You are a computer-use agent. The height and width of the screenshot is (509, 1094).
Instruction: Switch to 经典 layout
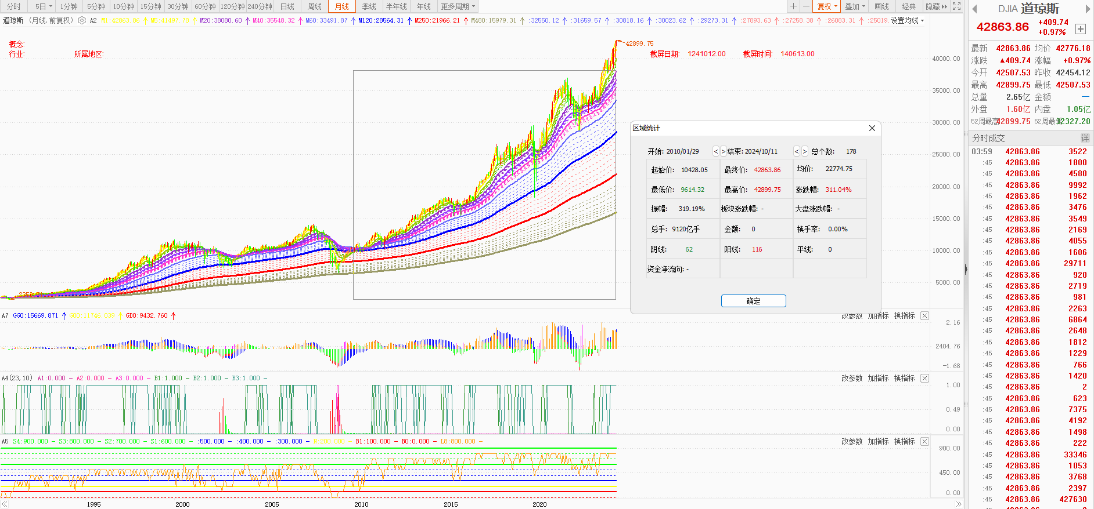(909, 6)
